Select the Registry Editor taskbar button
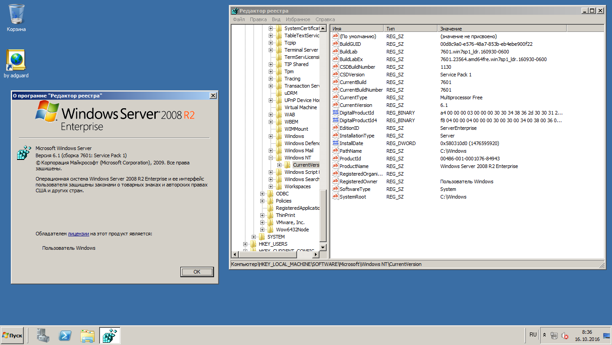 110,336
